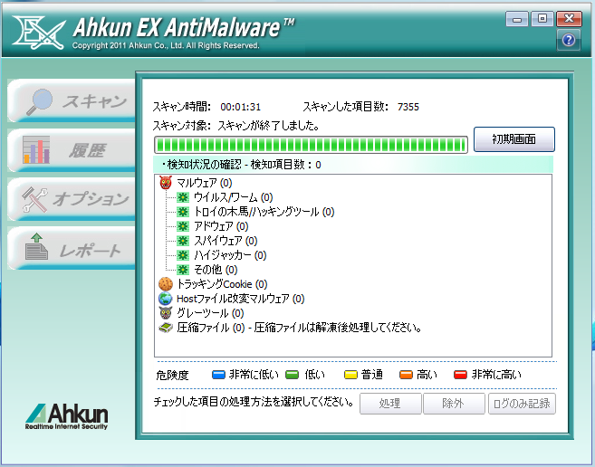Select 圧縮ファイル (0) row
The width and height of the screenshot is (595, 467).
tap(300, 328)
